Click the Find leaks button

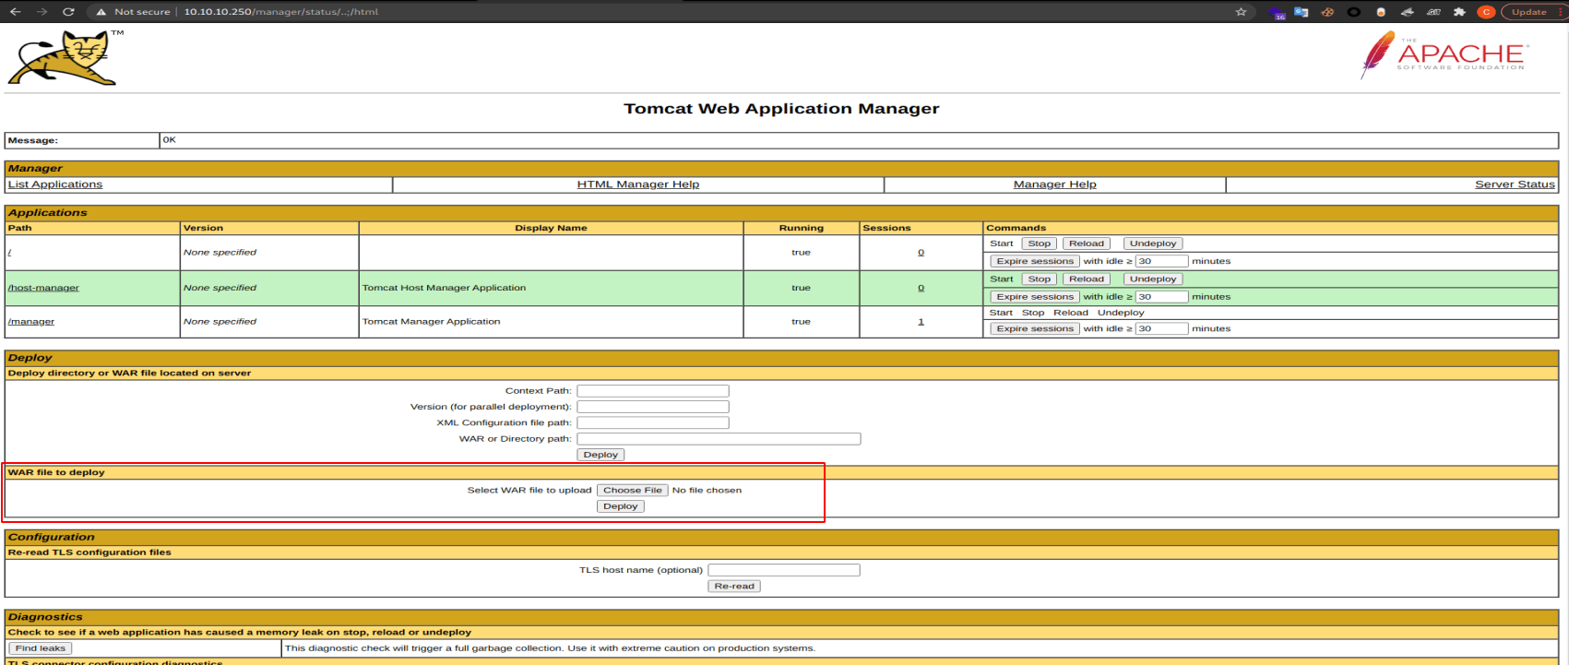pos(41,648)
